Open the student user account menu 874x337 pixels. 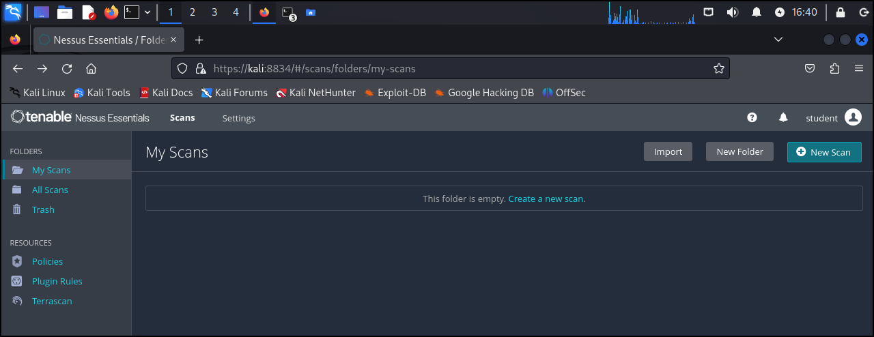pos(834,117)
